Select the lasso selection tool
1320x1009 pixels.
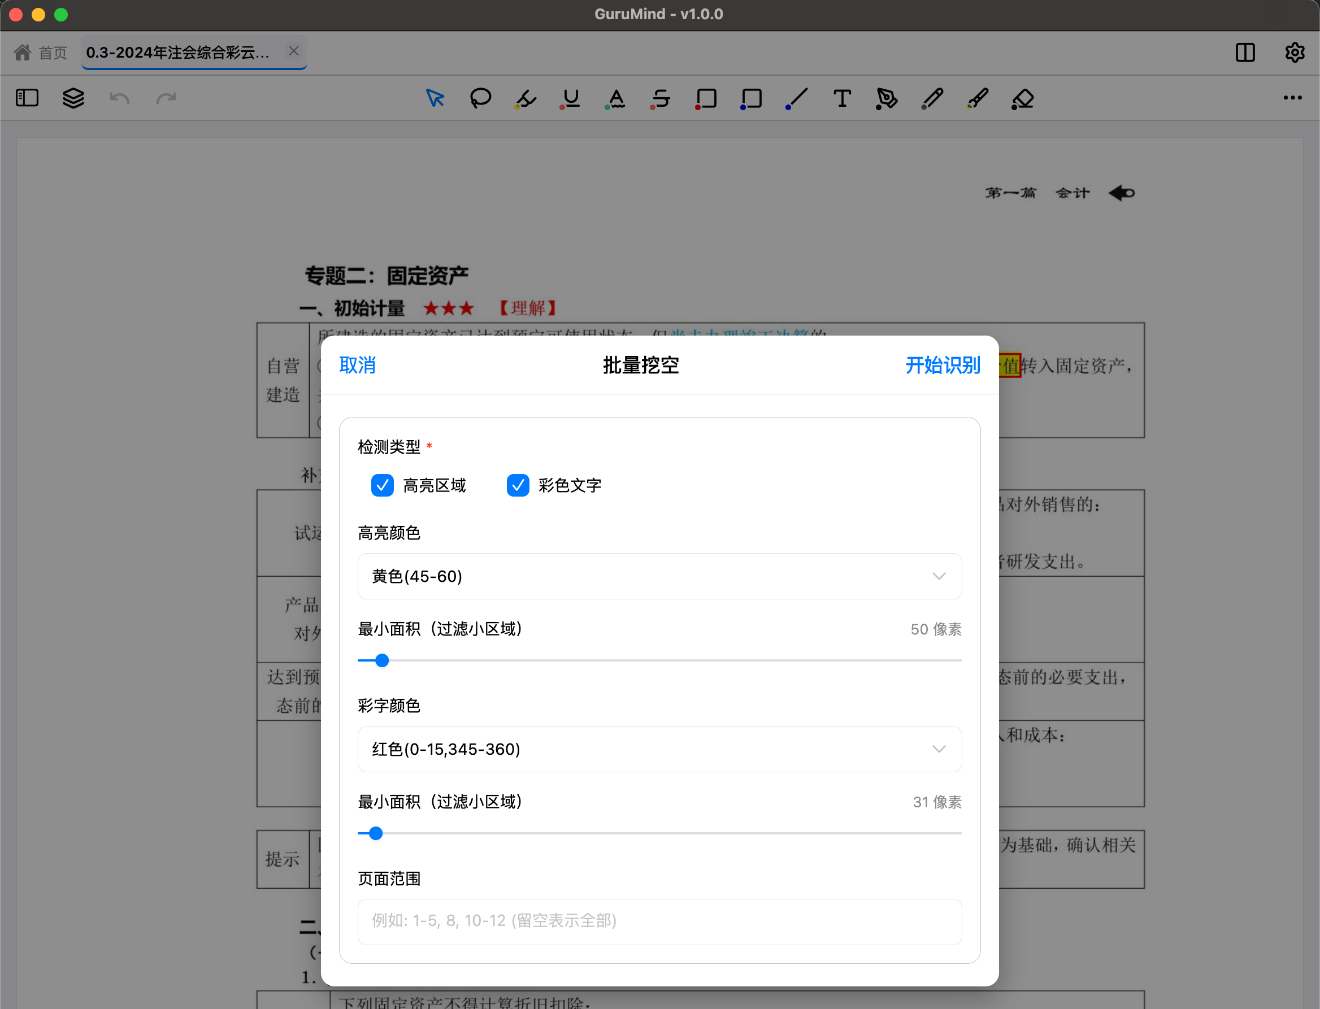(480, 98)
